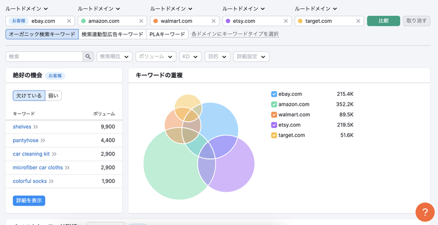Click 各ドメインにキーワードタイプを選択 link
The height and width of the screenshot is (225, 438).
pos(235,34)
